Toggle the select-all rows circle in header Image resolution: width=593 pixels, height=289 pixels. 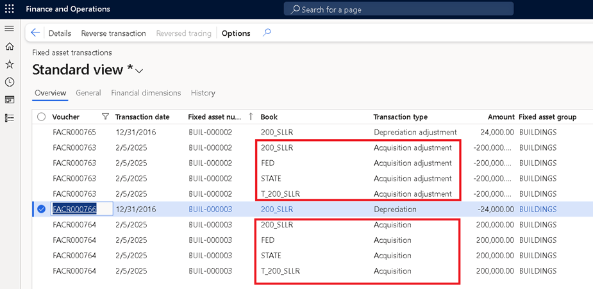click(42, 117)
